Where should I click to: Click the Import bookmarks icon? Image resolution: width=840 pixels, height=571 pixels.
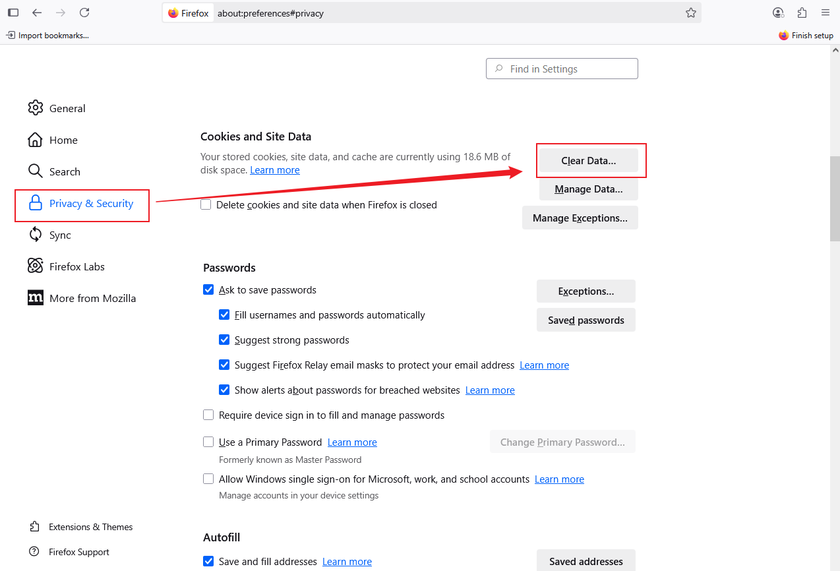tap(11, 35)
